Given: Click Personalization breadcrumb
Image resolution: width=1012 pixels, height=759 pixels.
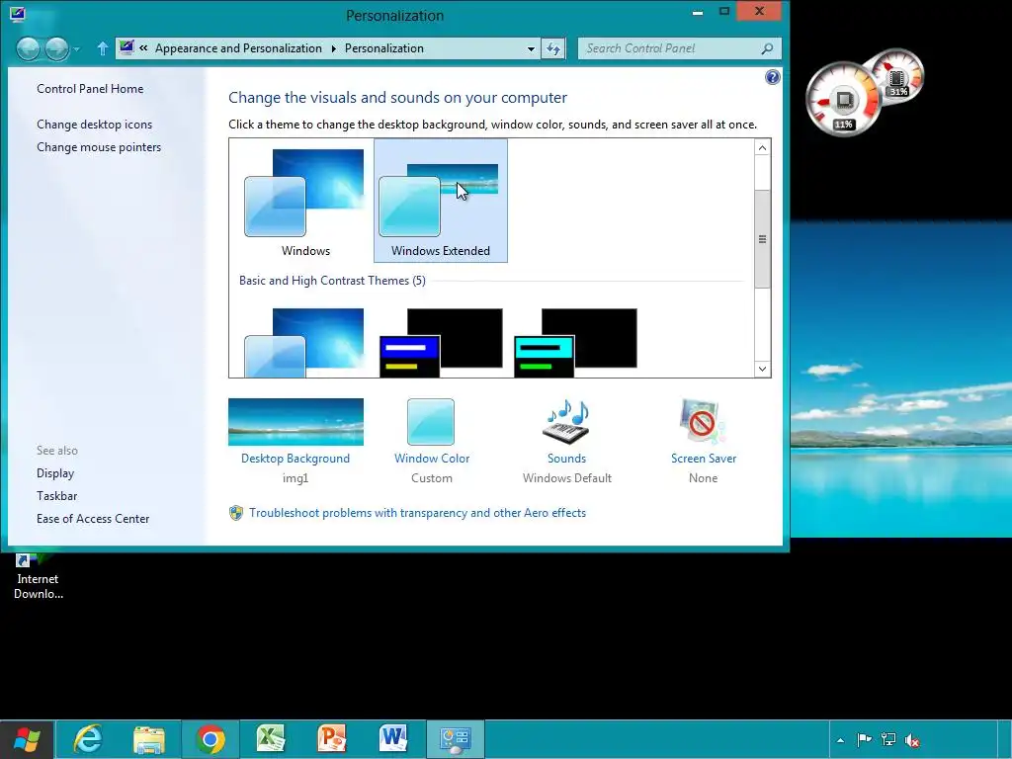Looking at the screenshot, I should tap(384, 48).
